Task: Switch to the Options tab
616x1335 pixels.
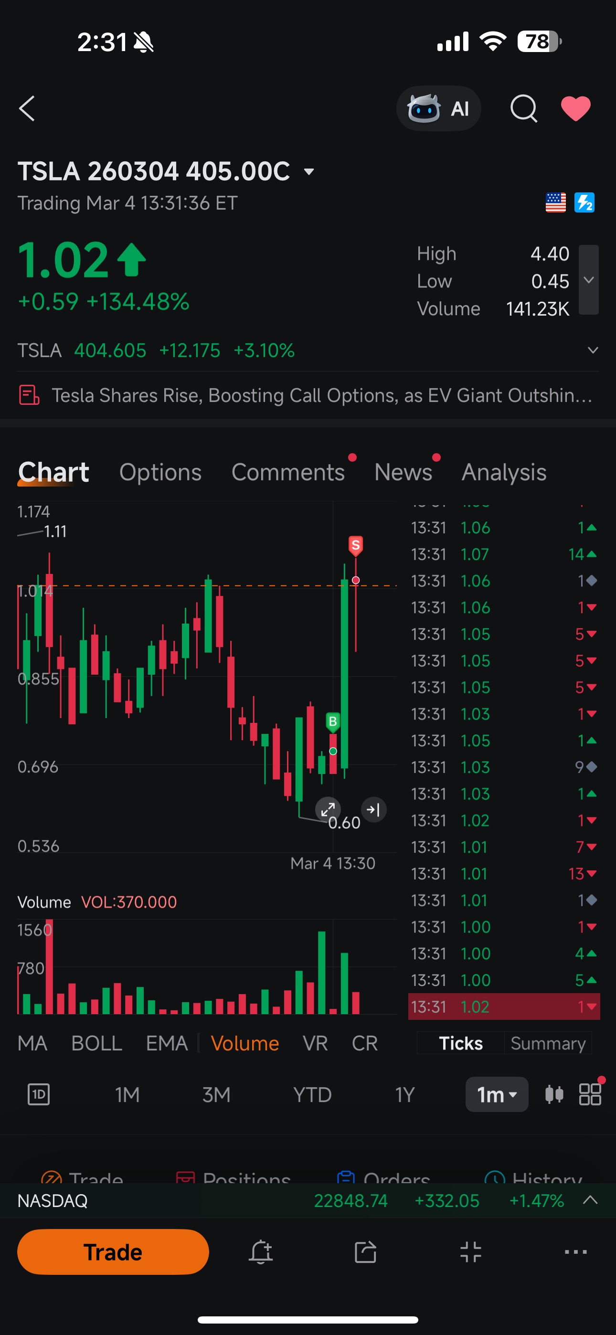Action: [160, 472]
